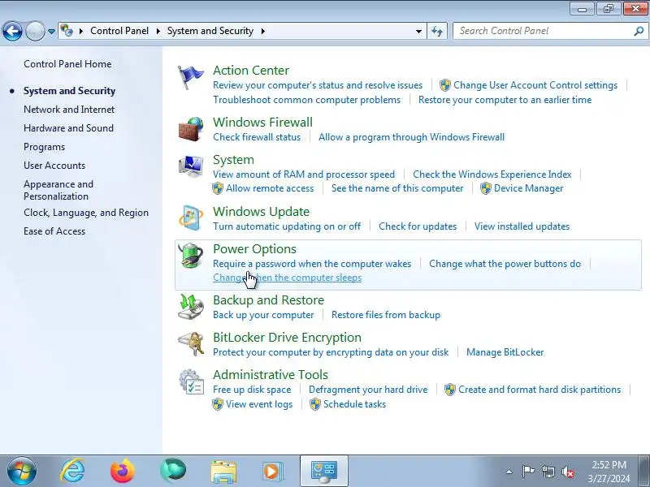Select Programs in the sidebar

(45, 147)
